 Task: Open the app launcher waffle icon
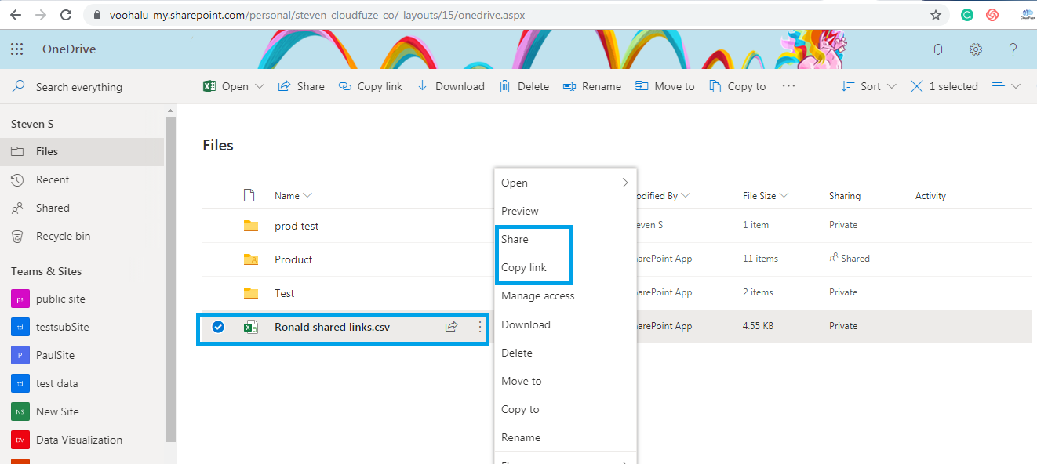click(x=16, y=49)
